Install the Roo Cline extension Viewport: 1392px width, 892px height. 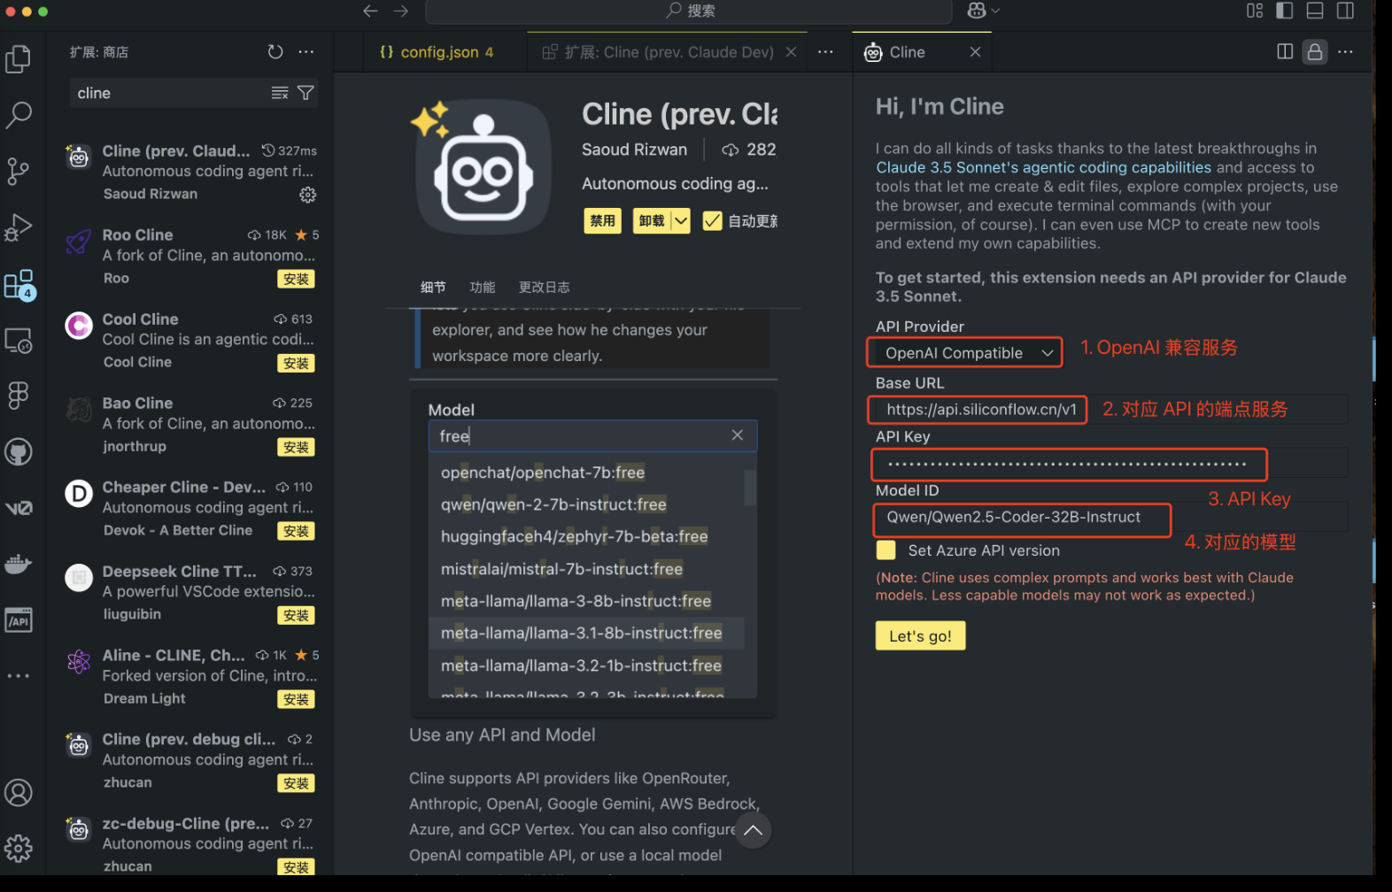point(296,280)
